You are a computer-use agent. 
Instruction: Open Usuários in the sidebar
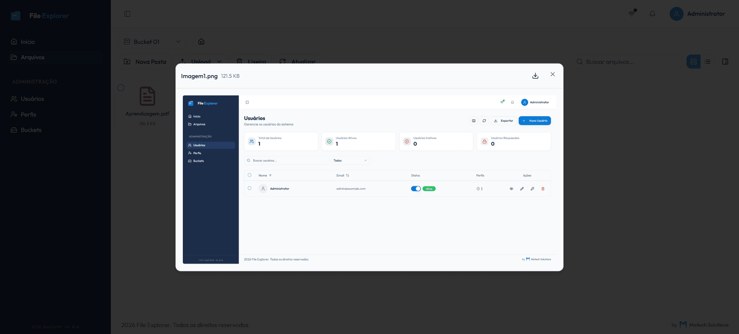coord(56,99)
